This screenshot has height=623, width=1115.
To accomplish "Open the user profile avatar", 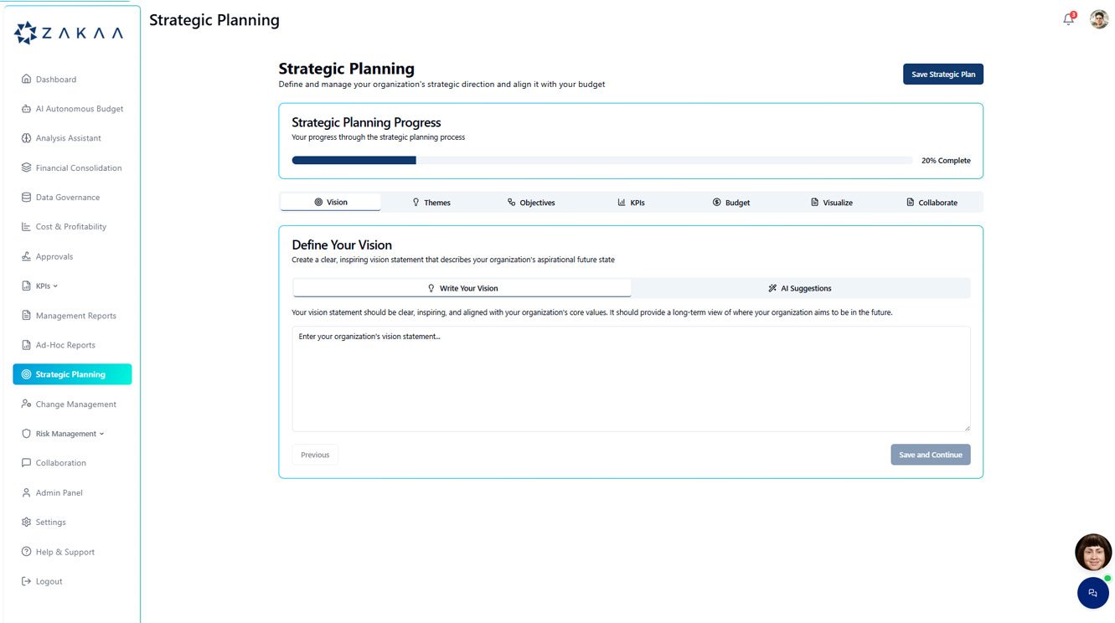I will [1099, 19].
